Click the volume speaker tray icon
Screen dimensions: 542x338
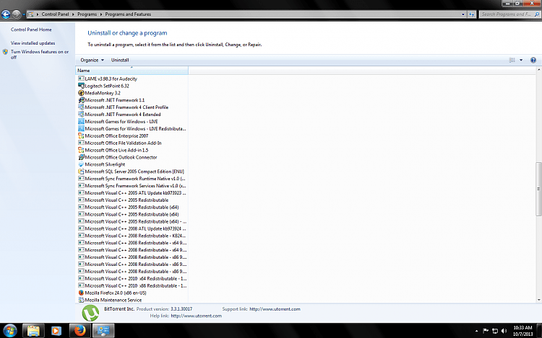(504, 331)
